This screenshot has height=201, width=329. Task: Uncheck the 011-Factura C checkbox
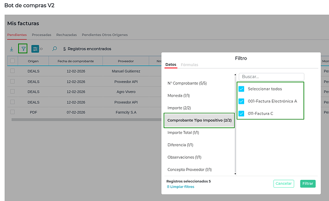click(241, 113)
